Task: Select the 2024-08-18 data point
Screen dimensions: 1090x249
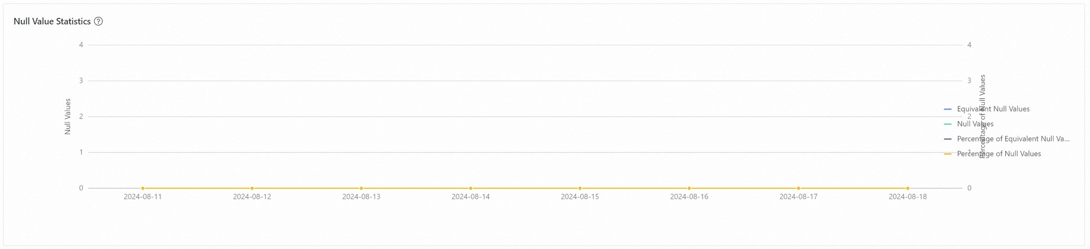Action: click(908, 188)
